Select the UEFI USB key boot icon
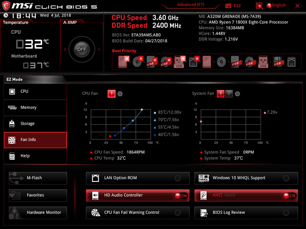Viewport: 306px width, 229px height. coord(179,62)
